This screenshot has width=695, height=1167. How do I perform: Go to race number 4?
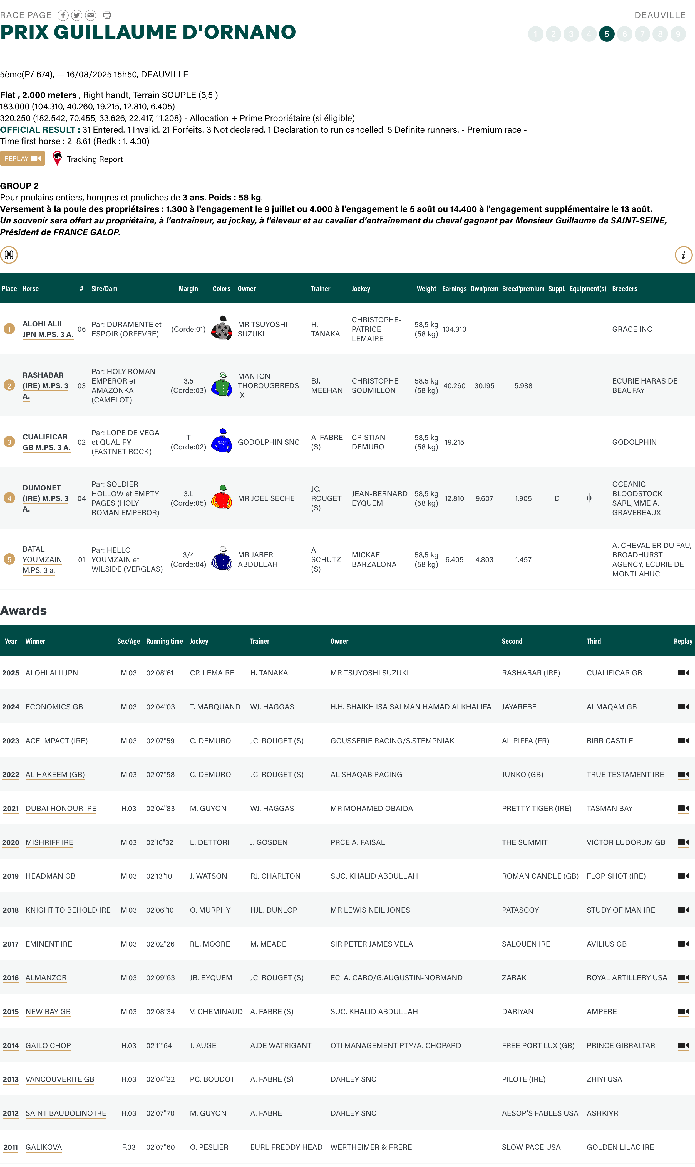[x=589, y=34]
